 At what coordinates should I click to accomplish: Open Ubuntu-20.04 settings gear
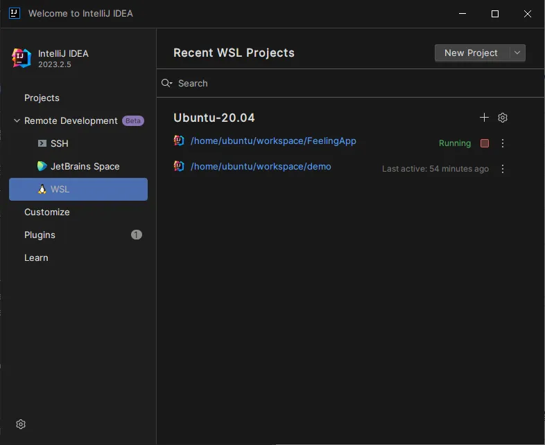pyautogui.click(x=503, y=118)
